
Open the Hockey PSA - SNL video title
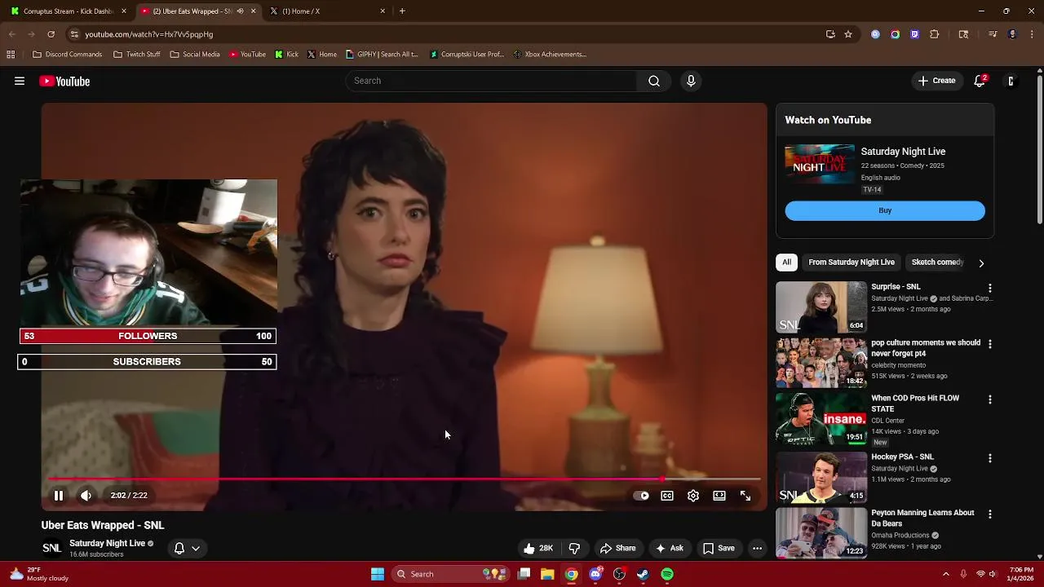pyautogui.click(x=902, y=457)
